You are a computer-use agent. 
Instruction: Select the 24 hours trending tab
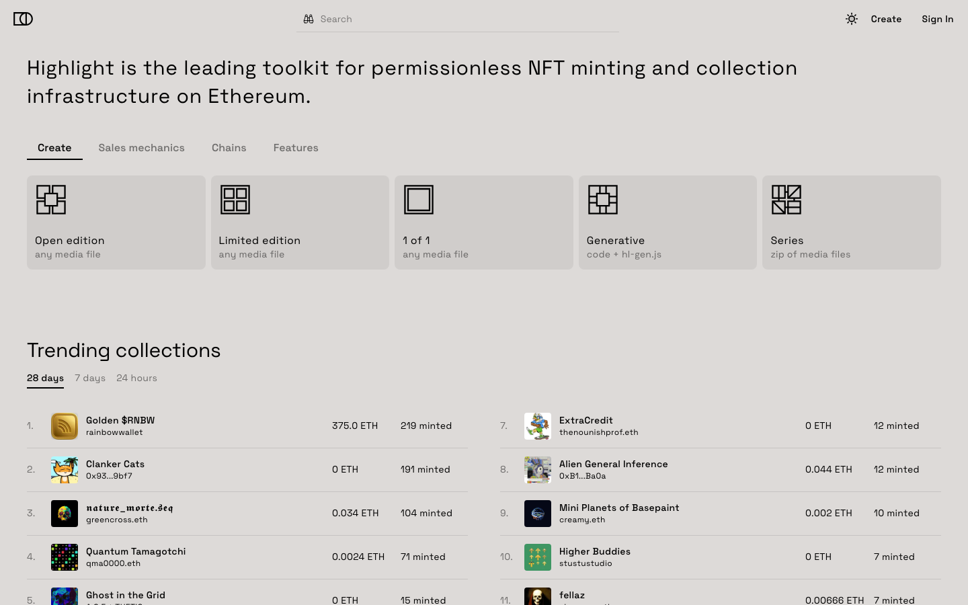pyautogui.click(x=136, y=378)
